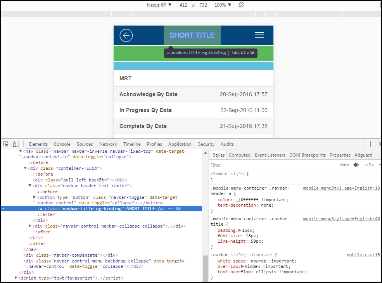Rotate the device orientation icon

click(241, 5)
